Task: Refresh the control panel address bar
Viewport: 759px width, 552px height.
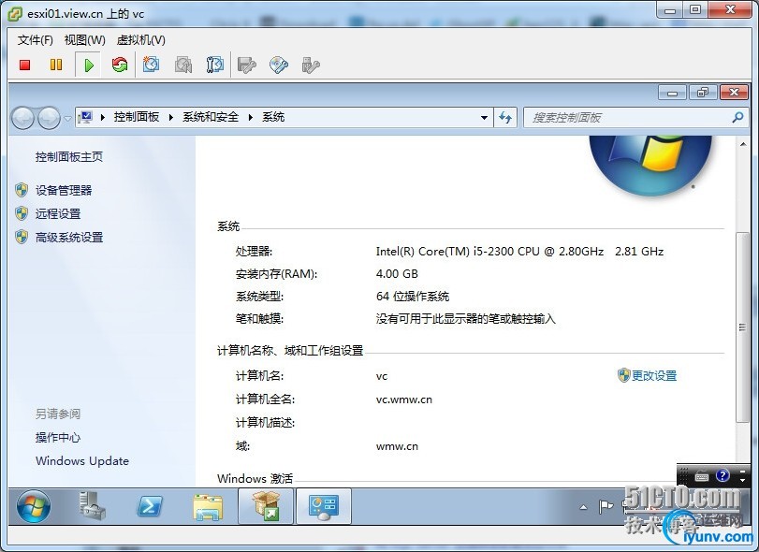Action: [x=505, y=118]
